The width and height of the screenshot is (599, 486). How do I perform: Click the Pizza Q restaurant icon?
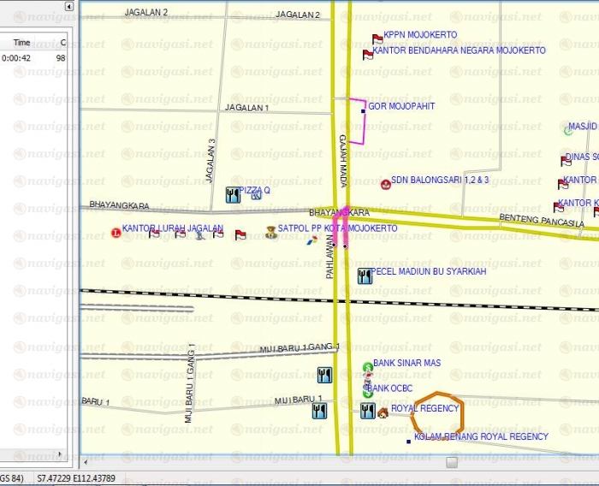pyautogui.click(x=232, y=194)
